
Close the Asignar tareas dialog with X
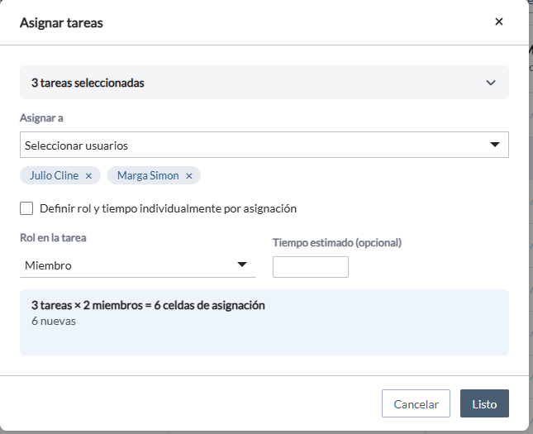tap(498, 21)
